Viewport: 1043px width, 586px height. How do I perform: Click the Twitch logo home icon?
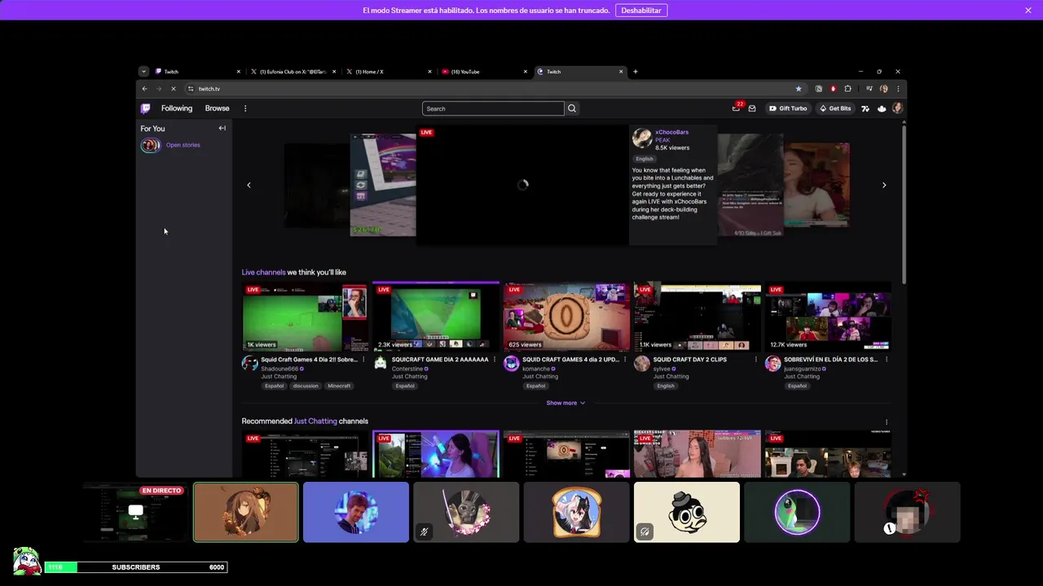point(146,108)
